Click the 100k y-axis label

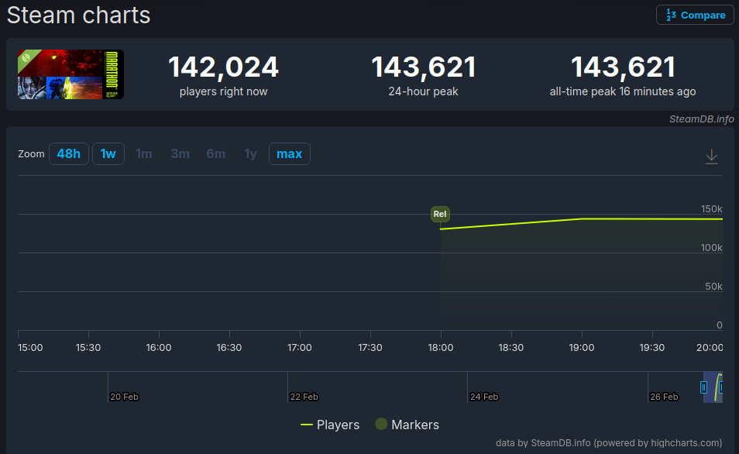[x=711, y=247]
